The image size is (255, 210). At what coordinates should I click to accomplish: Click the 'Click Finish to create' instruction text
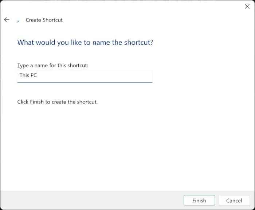tap(57, 102)
